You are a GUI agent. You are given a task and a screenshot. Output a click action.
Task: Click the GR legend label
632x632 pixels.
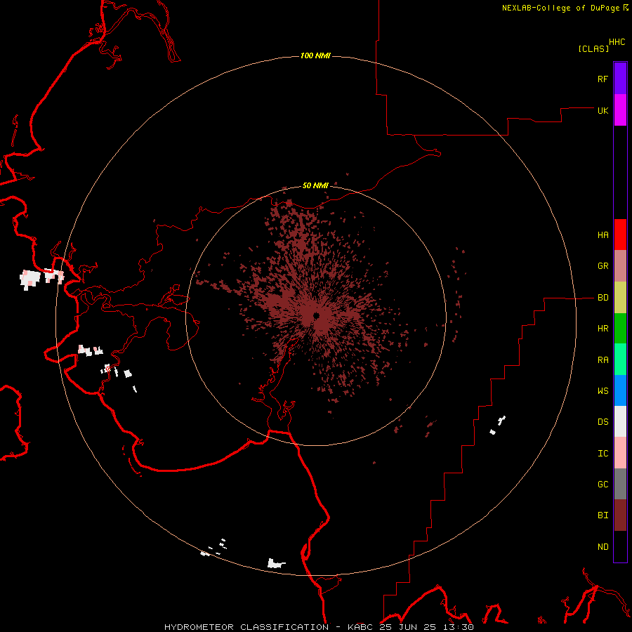pyautogui.click(x=603, y=266)
